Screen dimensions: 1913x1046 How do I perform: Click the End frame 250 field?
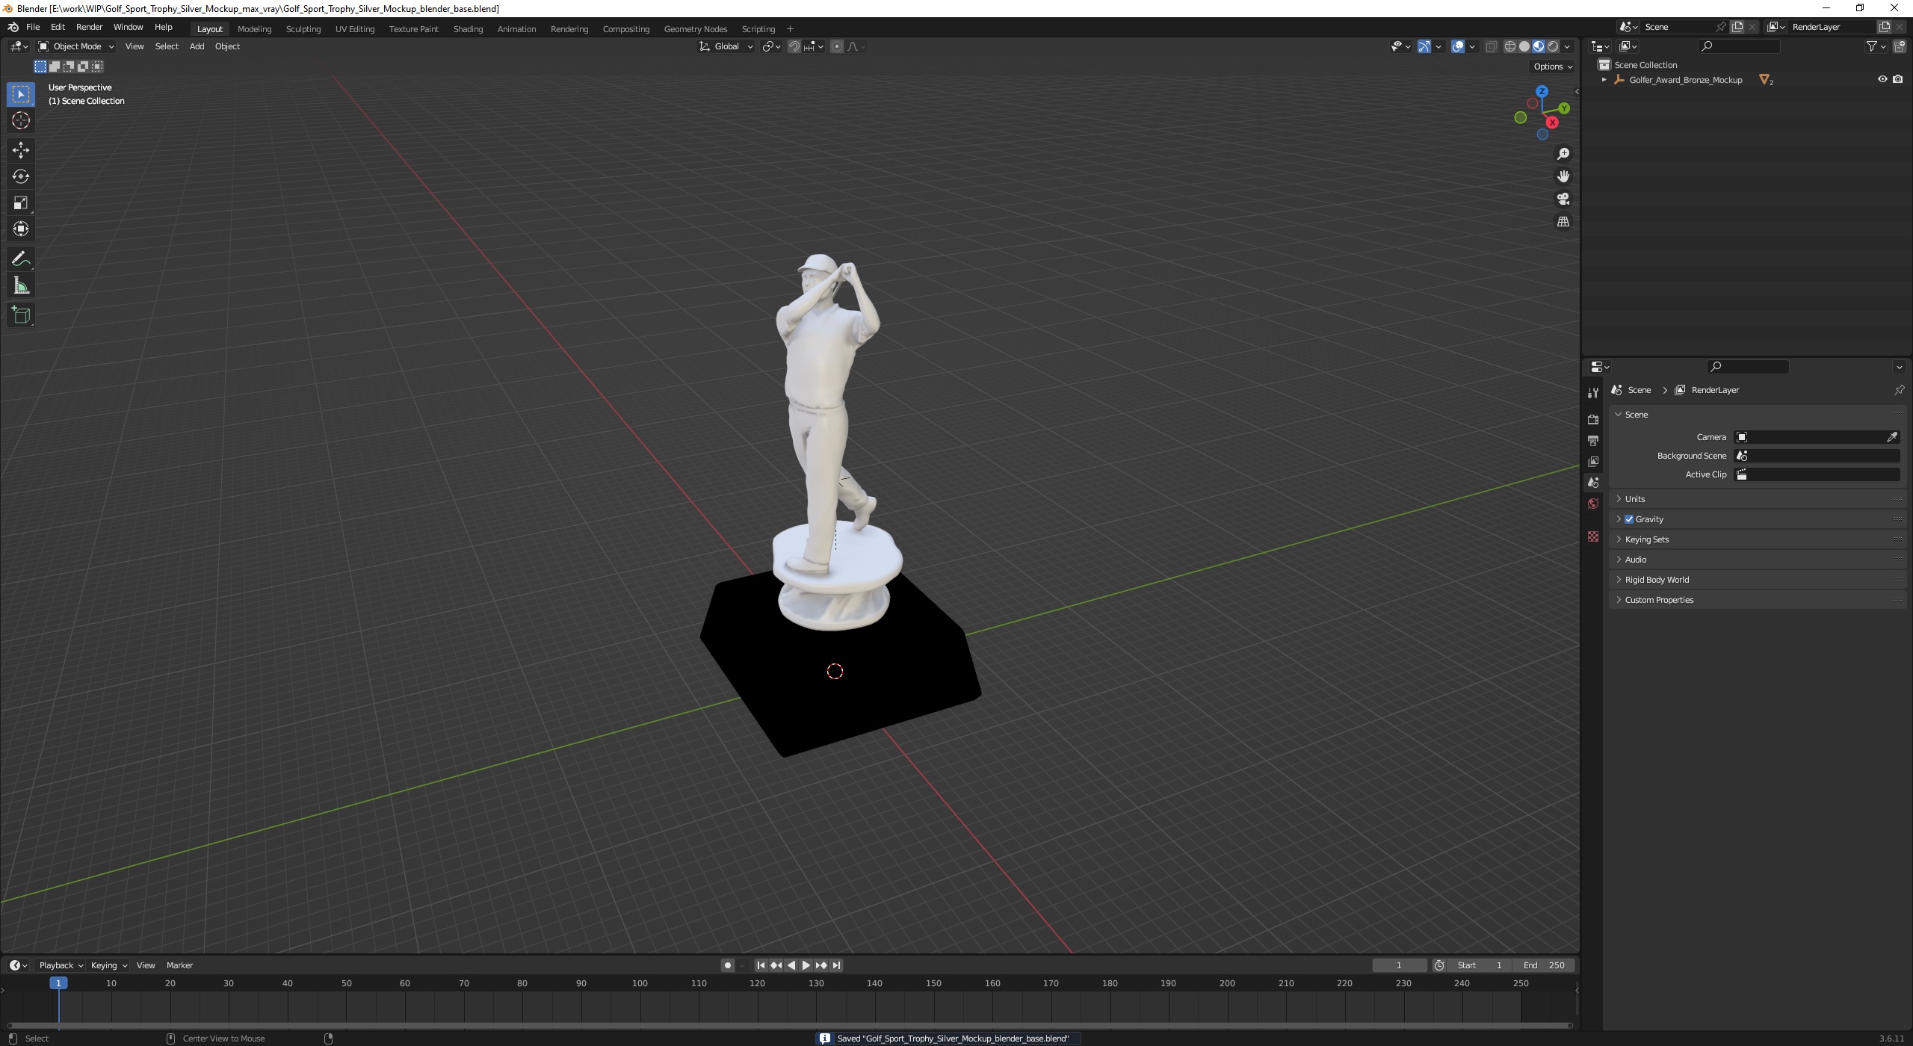point(1544,965)
